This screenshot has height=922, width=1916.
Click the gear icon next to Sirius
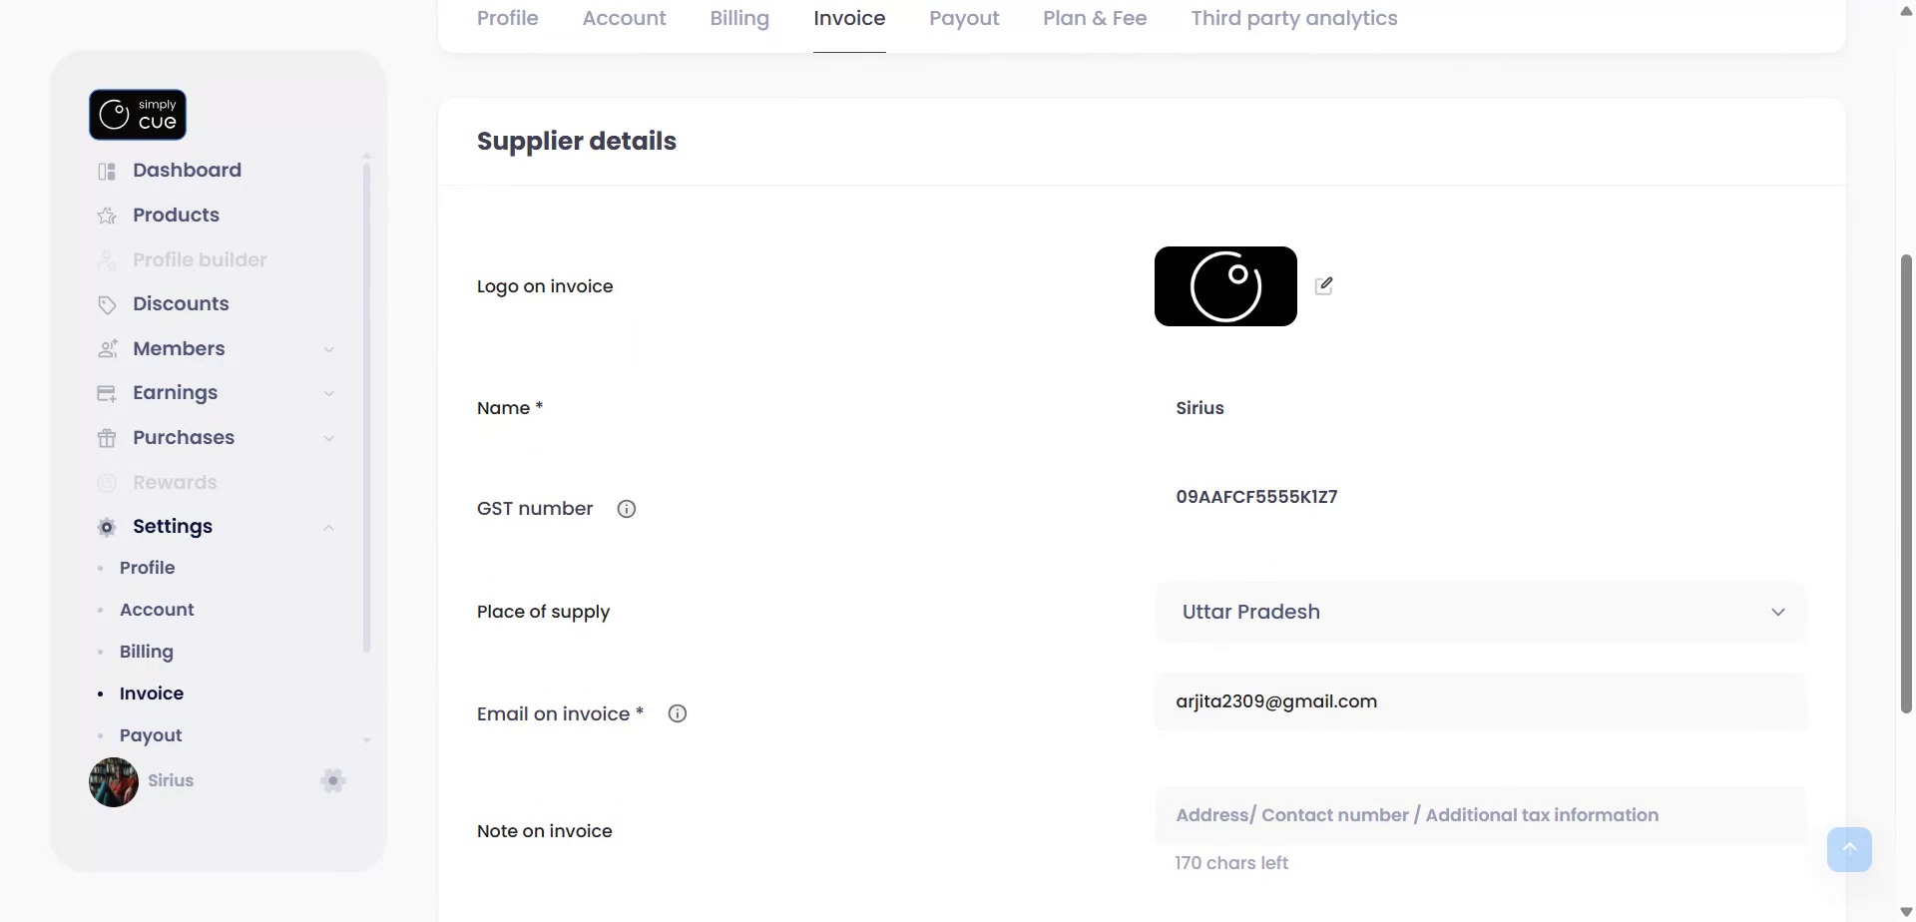point(333,780)
